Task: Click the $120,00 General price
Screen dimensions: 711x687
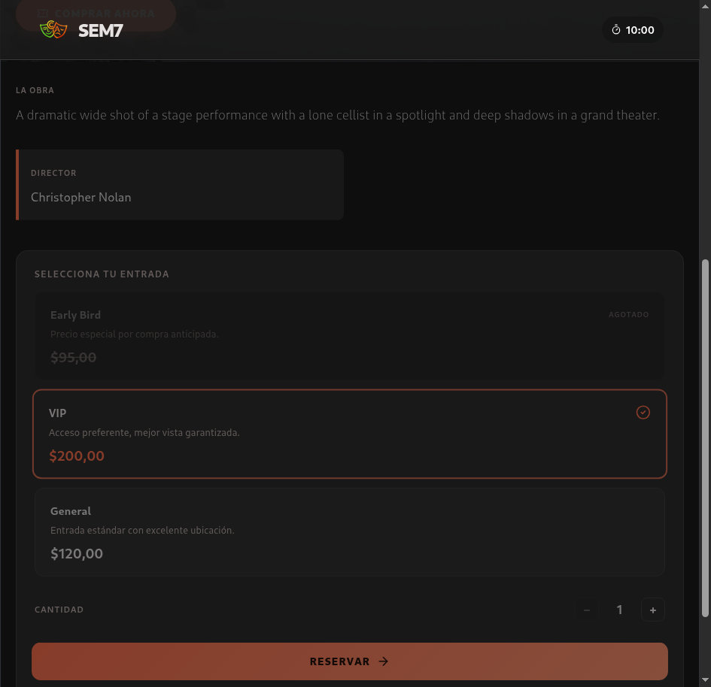Action: 77,554
